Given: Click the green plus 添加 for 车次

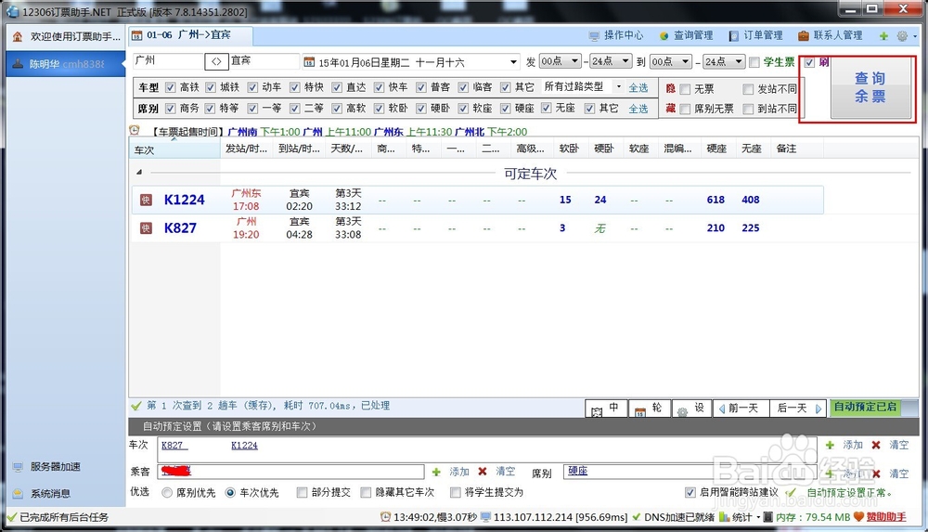Looking at the screenshot, I should click(x=830, y=445).
